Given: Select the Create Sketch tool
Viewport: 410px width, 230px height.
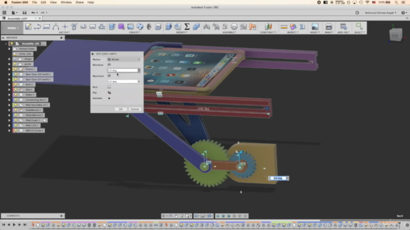Looking at the screenshot, I should coord(28,27).
